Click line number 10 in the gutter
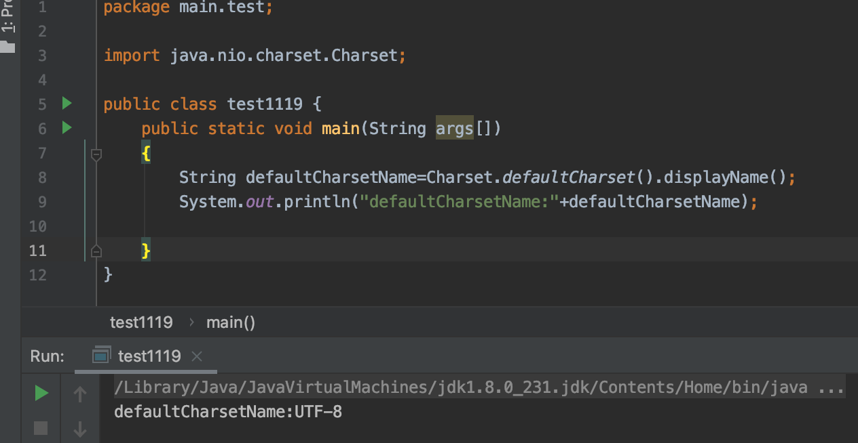Screen dimensions: 858x443 [38, 226]
